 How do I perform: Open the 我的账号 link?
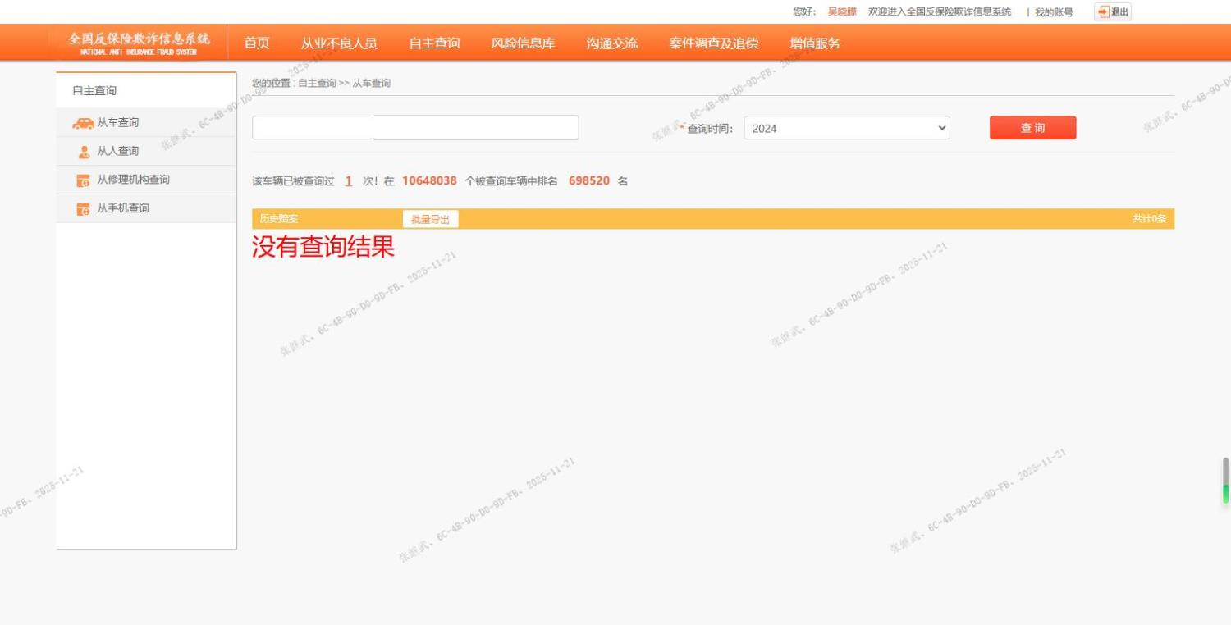click(1054, 12)
